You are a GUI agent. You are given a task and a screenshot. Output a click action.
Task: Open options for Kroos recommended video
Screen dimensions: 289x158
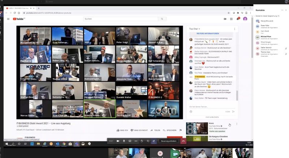click(237, 124)
